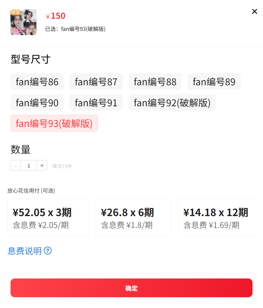Confirm with the red 确定 button

[131, 288]
